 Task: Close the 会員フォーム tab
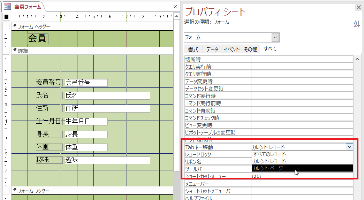175,7
